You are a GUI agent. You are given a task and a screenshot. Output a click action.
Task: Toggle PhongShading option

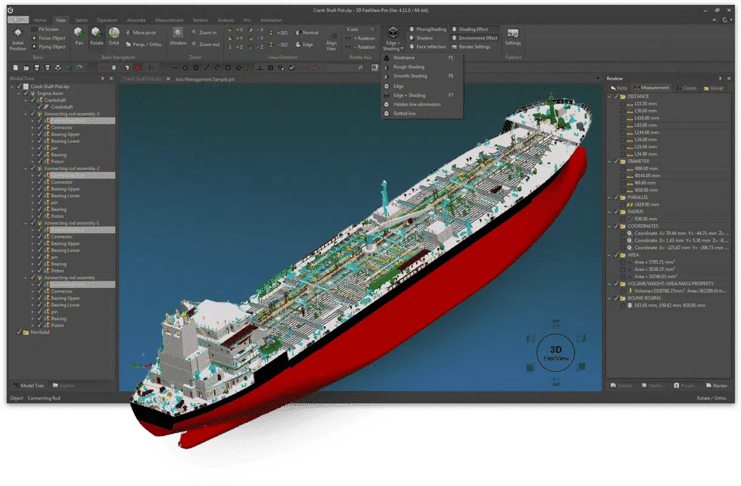click(428, 29)
